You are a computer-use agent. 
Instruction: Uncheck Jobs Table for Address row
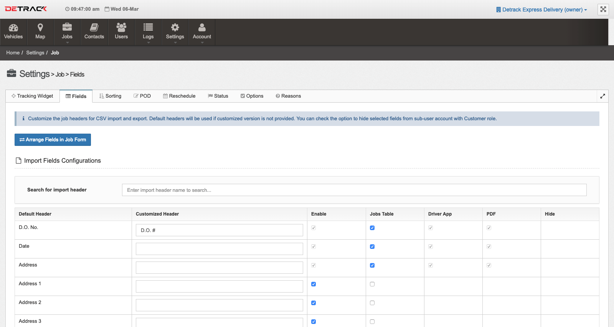(372, 265)
